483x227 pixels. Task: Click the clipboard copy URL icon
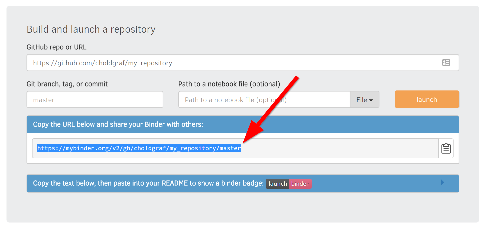446,148
